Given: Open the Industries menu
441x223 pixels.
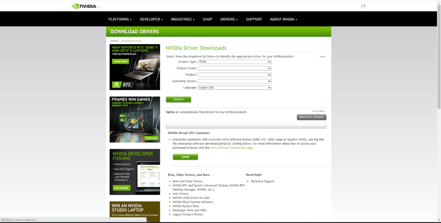Looking at the screenshot, I should (x=183, y=19).
